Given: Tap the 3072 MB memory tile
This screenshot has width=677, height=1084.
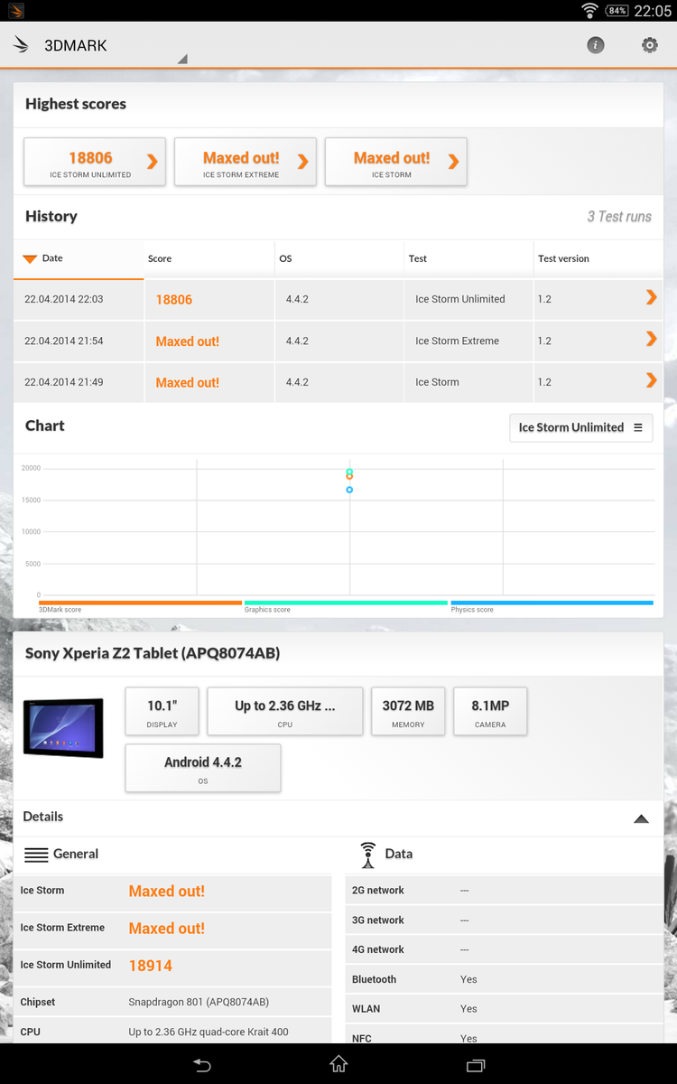Looking at the screenshot, I should (x=408, y=712).
